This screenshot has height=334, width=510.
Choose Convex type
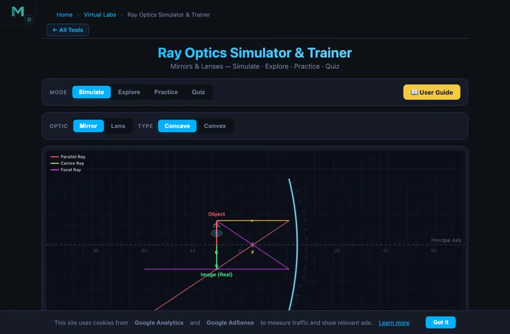click(215, 126)
